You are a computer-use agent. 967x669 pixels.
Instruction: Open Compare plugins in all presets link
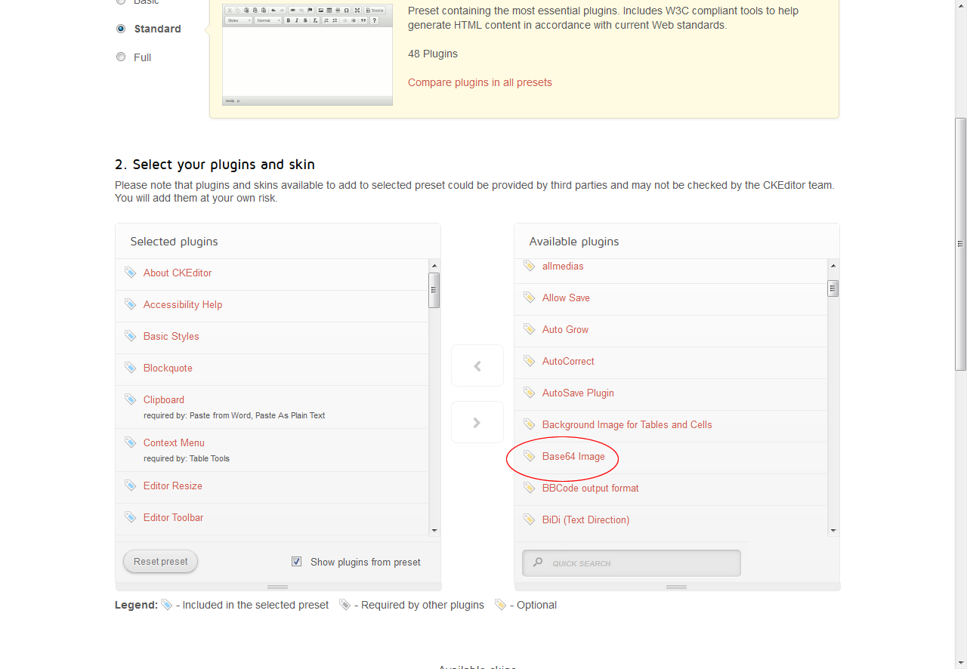pyautogui.click(x=480, y=82)
